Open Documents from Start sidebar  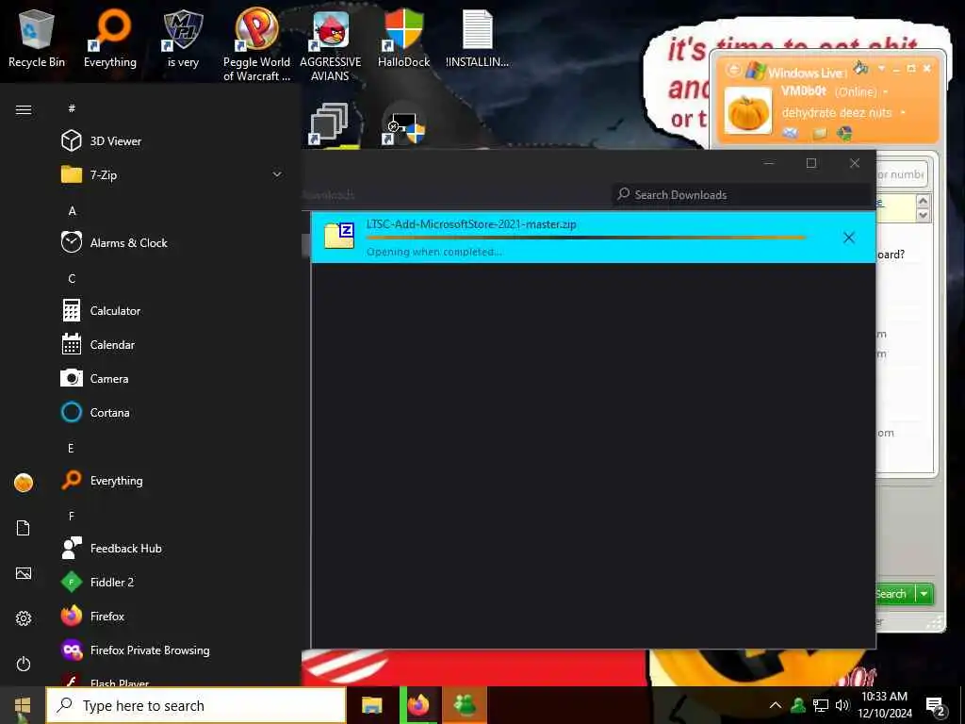tap(24, 528)
